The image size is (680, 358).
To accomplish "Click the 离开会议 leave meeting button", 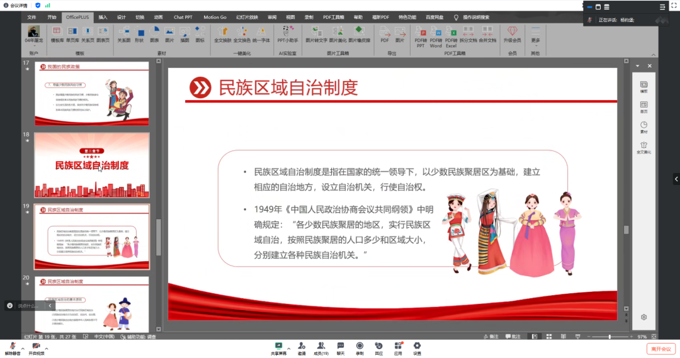I will tap(661, 349).
